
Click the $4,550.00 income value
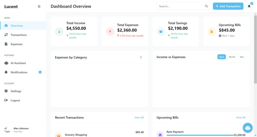click(x=76, y=28)
